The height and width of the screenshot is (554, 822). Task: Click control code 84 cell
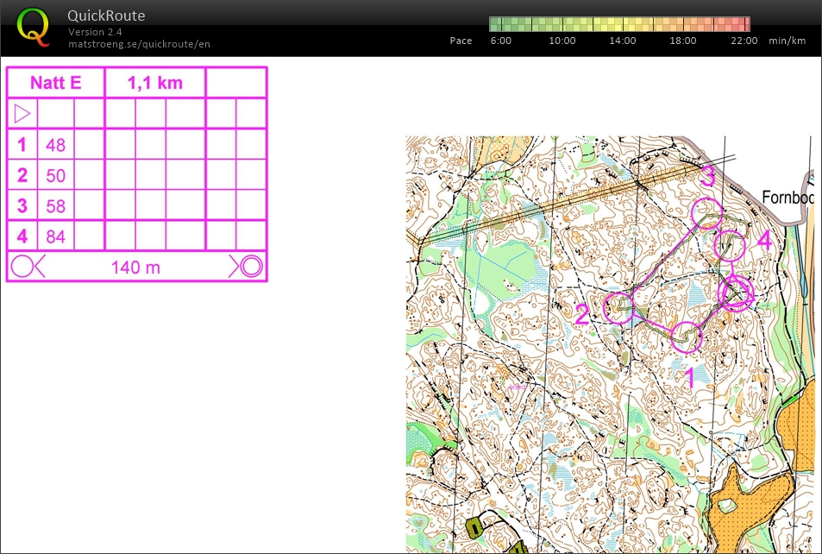pyautogui.click(x=55, y=236)
